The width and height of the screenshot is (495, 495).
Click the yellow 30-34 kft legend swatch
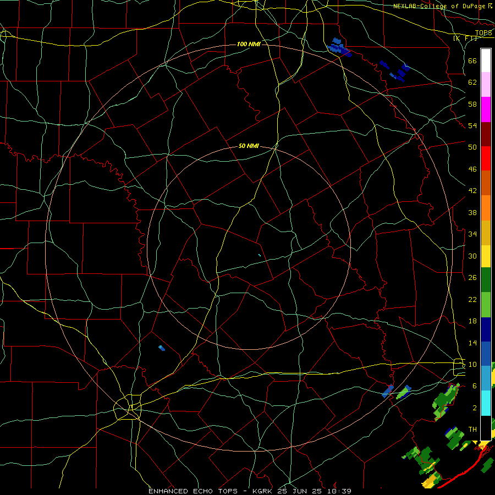[486, 256]
